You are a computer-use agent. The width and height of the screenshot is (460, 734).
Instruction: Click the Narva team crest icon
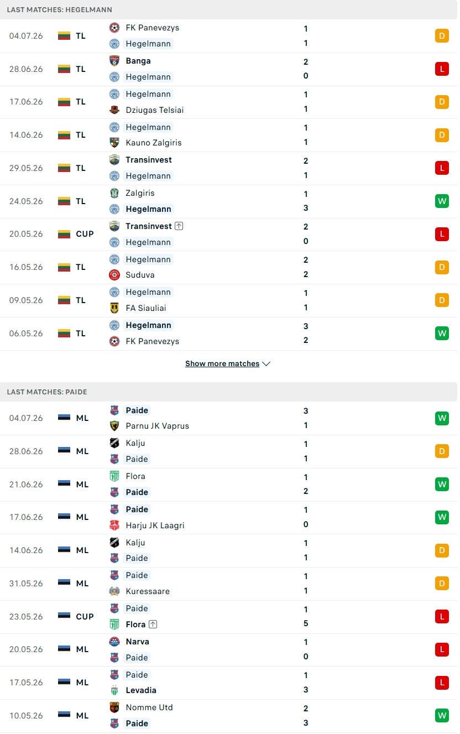[114, 642]
